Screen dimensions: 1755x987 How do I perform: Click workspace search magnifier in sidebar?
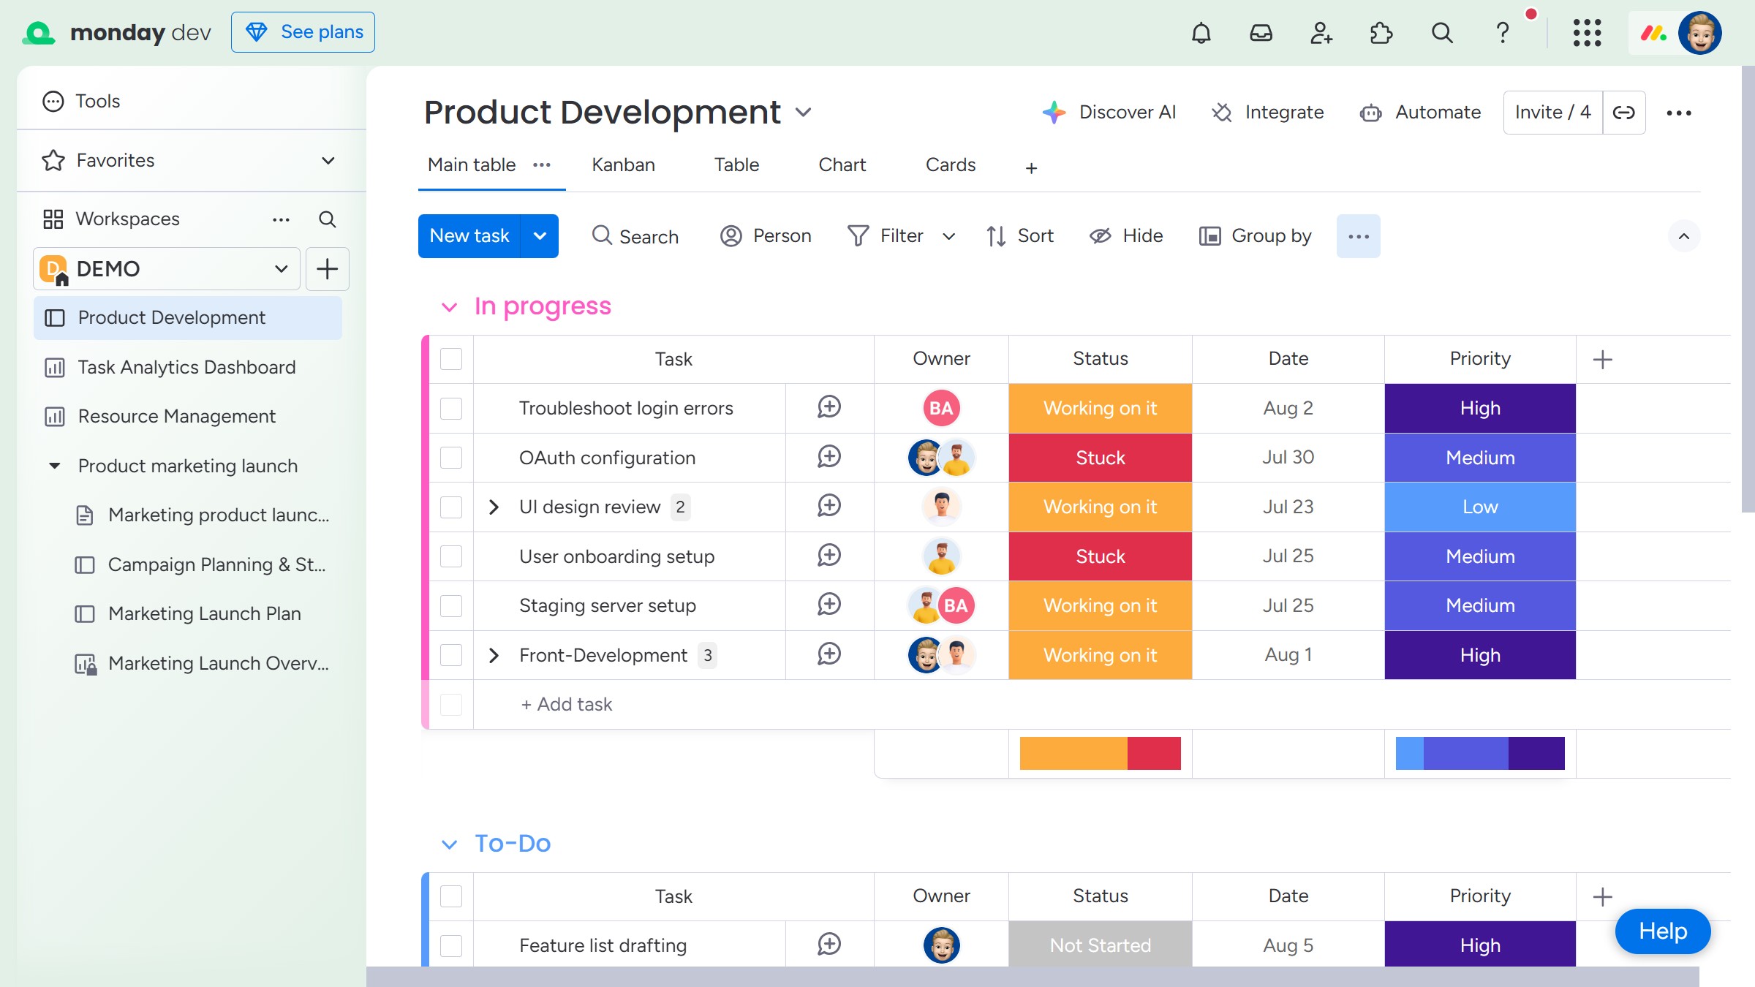click(x=327, y=219)
